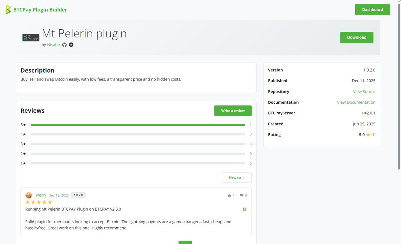Click the five-star rating on Welliv's review
401x244 pixels.
pos(39,202)
